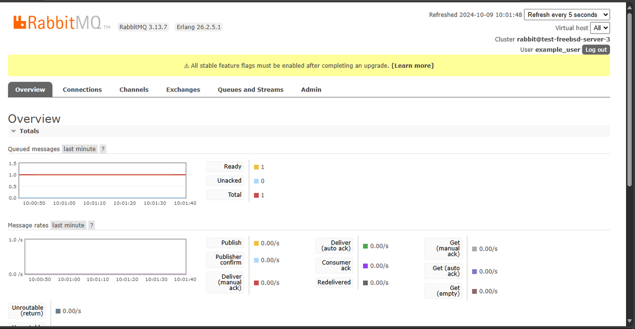Click the Publisher confirm blue swatch
The width and height of the screenshot is (635, 329).
[x=256, y=260]
